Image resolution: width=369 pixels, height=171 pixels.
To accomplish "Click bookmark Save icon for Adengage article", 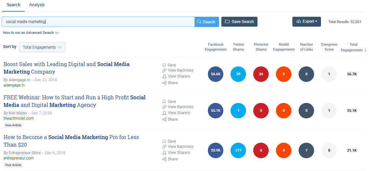I will pos(164,65).
